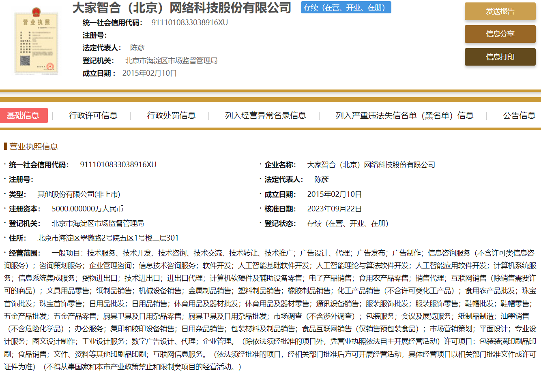Go to the 公告信息 tab
This screenshot has height=375, width=541.
coord(519,115)
